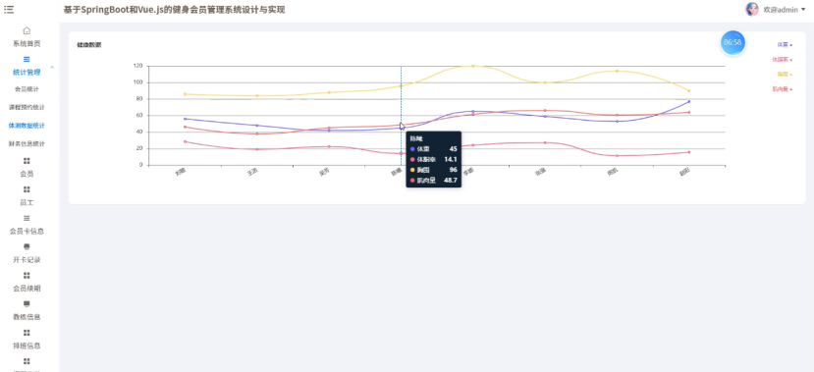
Task: Toggle the 体脂率 series in chart legend
Action: 783,60
